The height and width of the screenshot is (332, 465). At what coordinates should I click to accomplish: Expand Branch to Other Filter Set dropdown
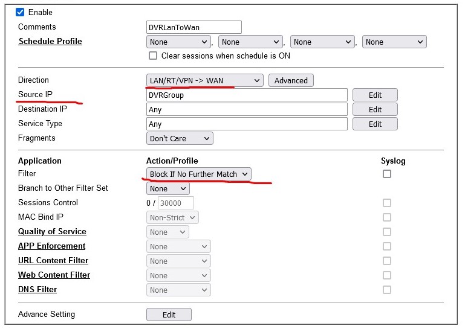click(167, 188)
